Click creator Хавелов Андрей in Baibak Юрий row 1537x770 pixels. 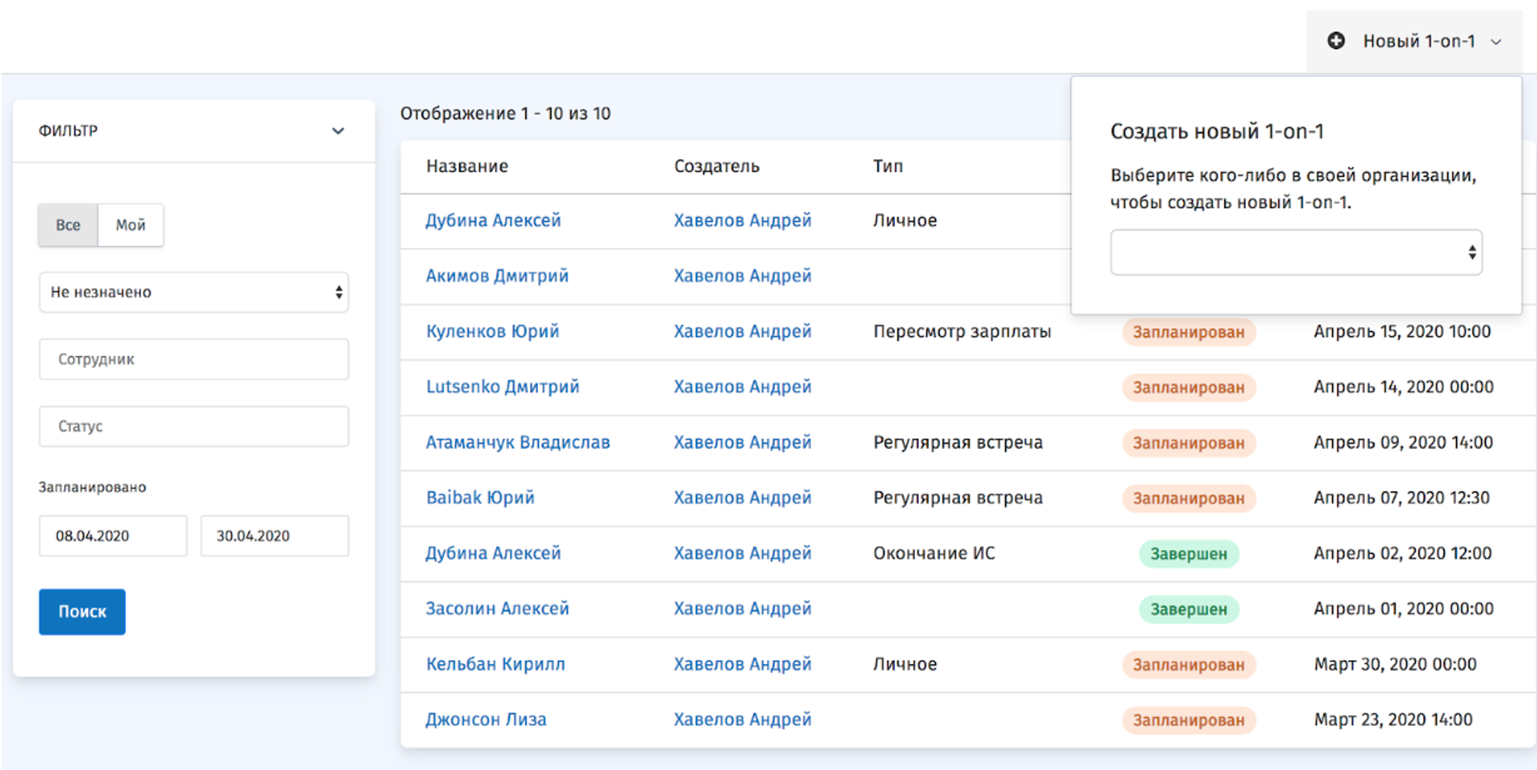coord(742,497)
